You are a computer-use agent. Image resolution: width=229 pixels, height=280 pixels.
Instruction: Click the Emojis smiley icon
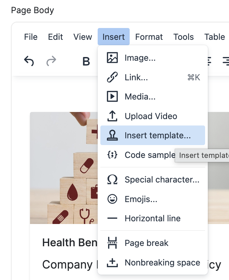point(112,199)
